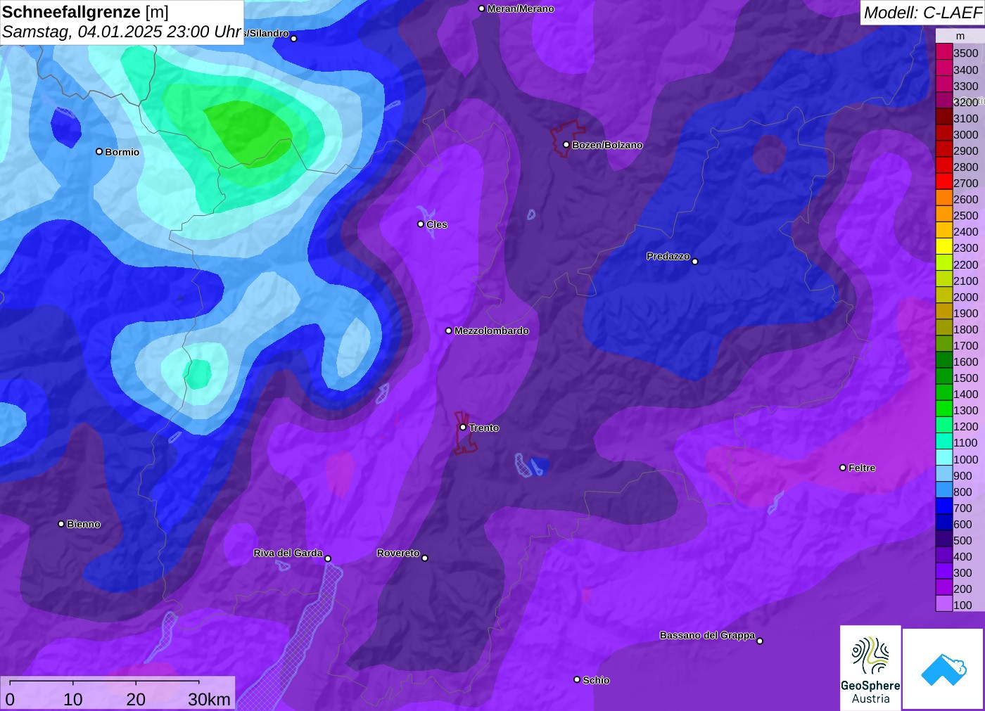Click the green snowline maximum zone
985x711 pixels.
[248, 133]
